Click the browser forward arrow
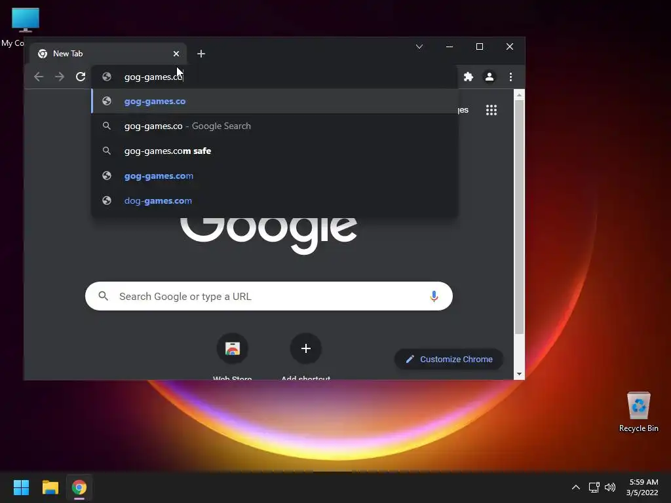 pos(60,77)
